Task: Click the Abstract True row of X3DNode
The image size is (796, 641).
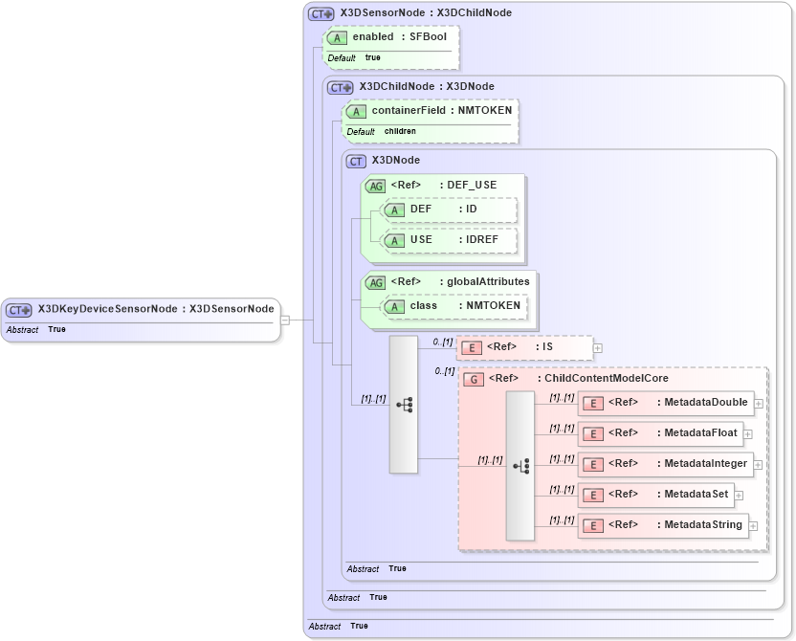Action: pyautogui.click(x=377, y=569)
